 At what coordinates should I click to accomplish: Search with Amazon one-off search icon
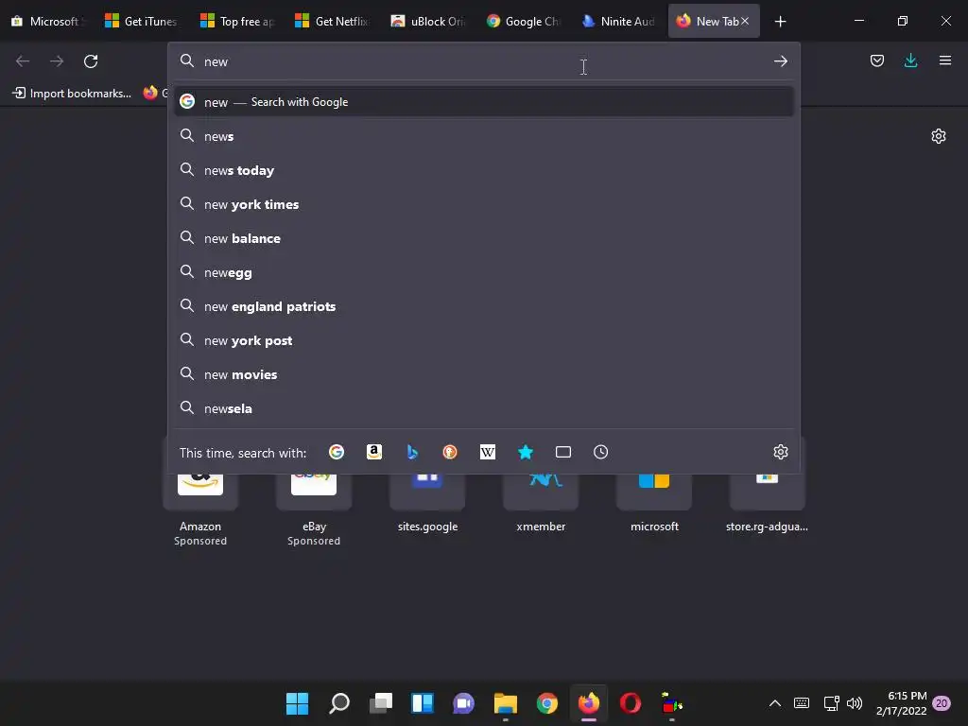[374, 452]
